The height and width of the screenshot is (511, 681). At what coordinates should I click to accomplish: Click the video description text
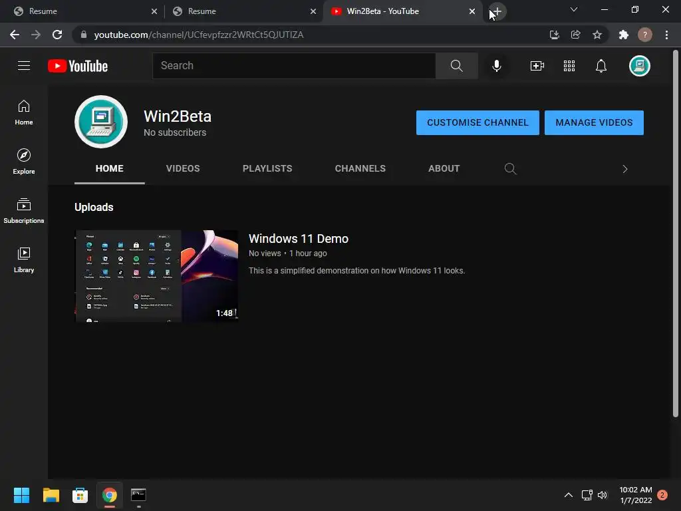coord(356,271)
